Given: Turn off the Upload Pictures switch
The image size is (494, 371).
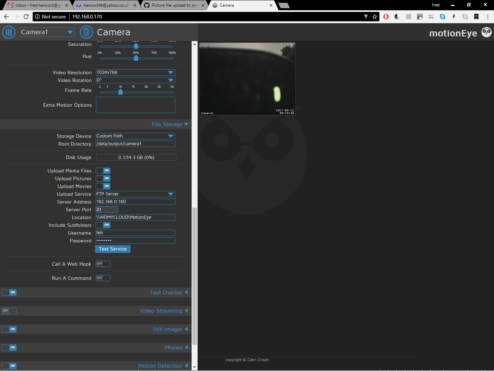Looking at the screenshot, I should click(103, 178).
